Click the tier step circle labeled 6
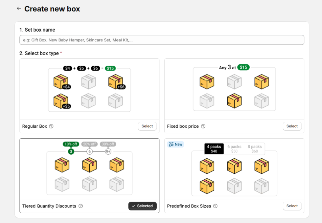The height and width of the screenshot is (223, 322). (90, 151)
